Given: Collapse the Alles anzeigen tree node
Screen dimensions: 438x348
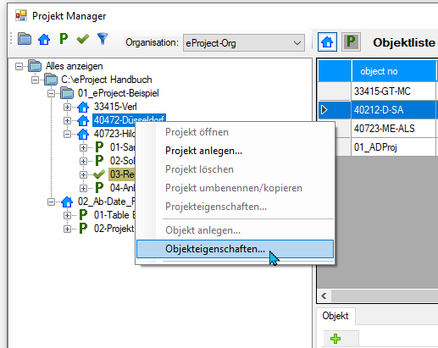Looking at the screenshot, I should (x=19, y=66).
